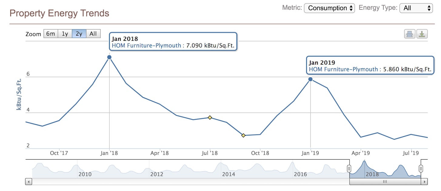The image size is (441, 191).
Task: Click the right range selector handle
Action: (421, 168)
